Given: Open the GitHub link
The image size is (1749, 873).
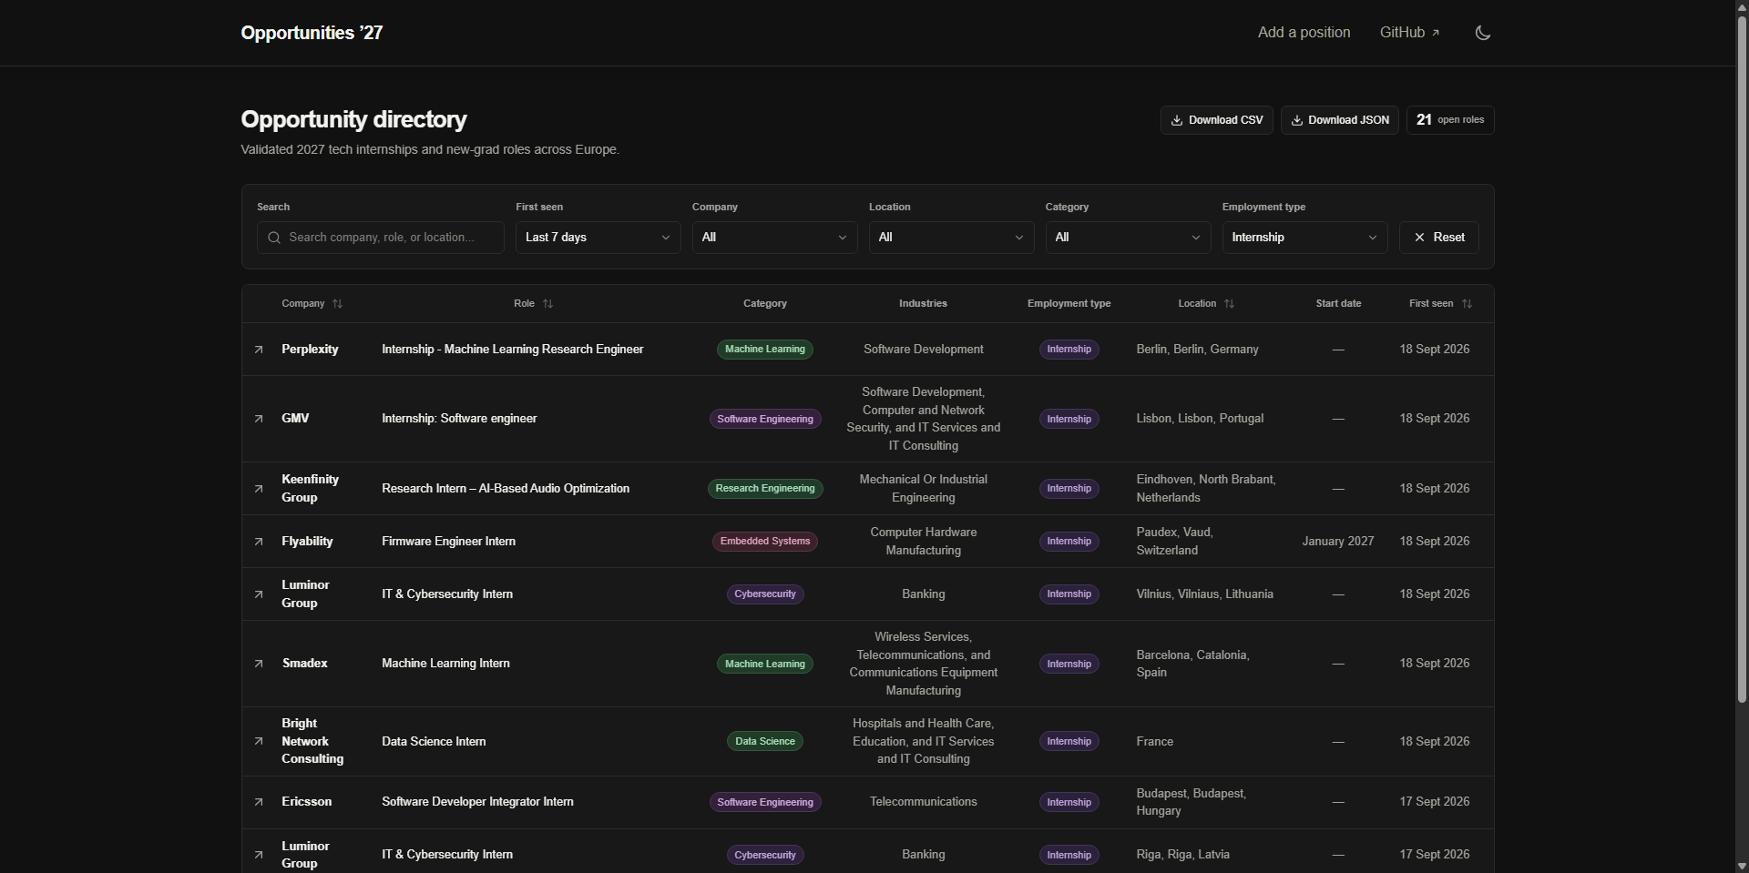Looking at the screenshot, I should (1409, 33).
